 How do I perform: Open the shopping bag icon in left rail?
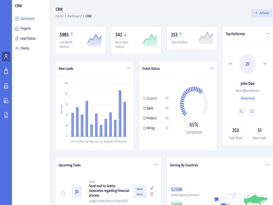point(6,71)
